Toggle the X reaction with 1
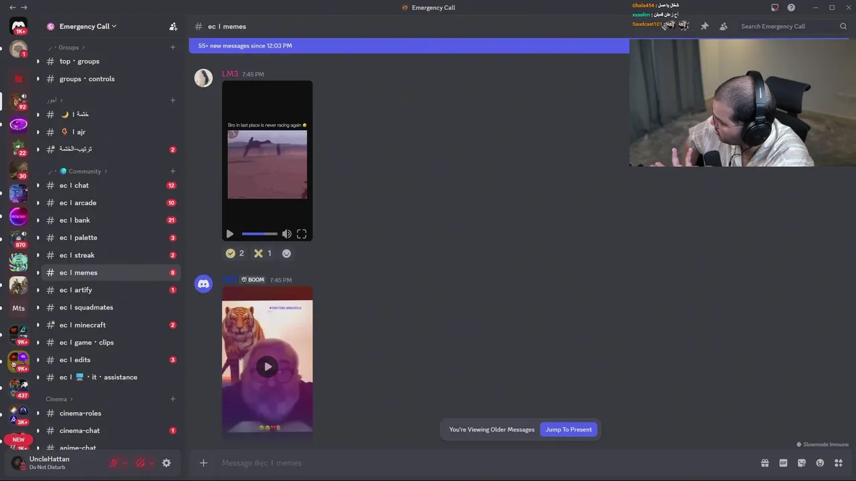856x481 pixels. coord(262,253)
